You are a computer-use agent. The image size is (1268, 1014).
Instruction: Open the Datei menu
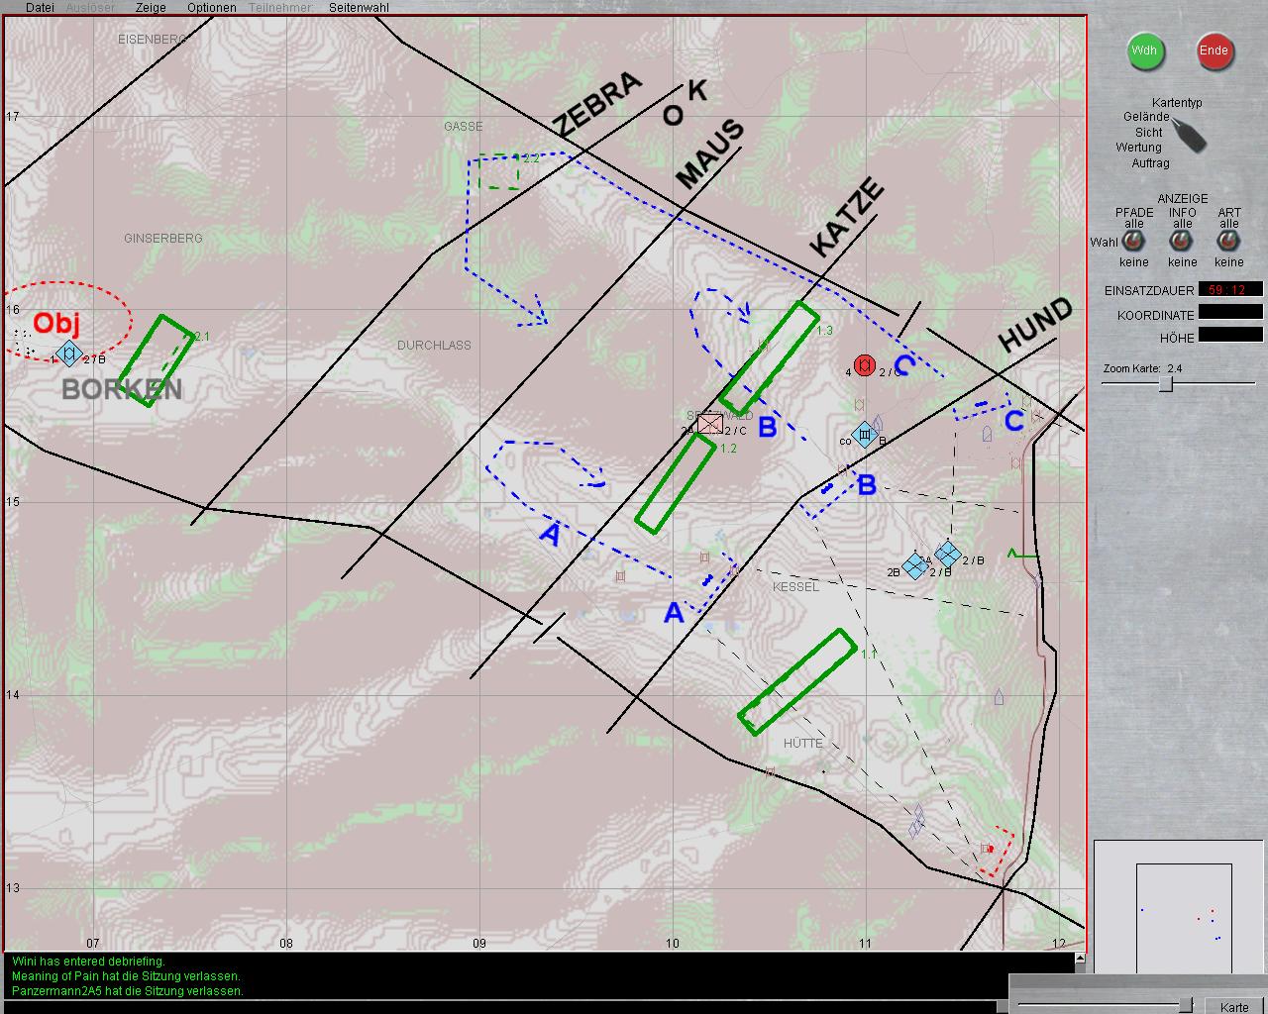pos(41,8)
